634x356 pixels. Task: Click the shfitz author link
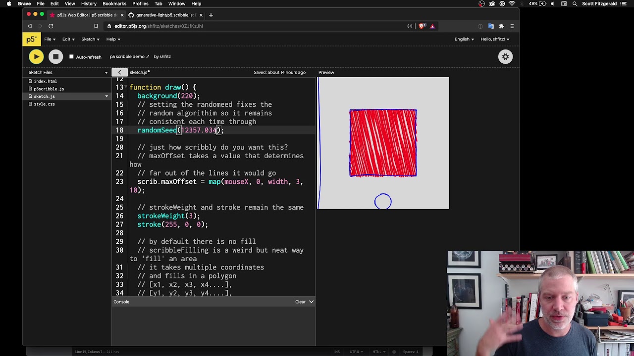(165, 57)
